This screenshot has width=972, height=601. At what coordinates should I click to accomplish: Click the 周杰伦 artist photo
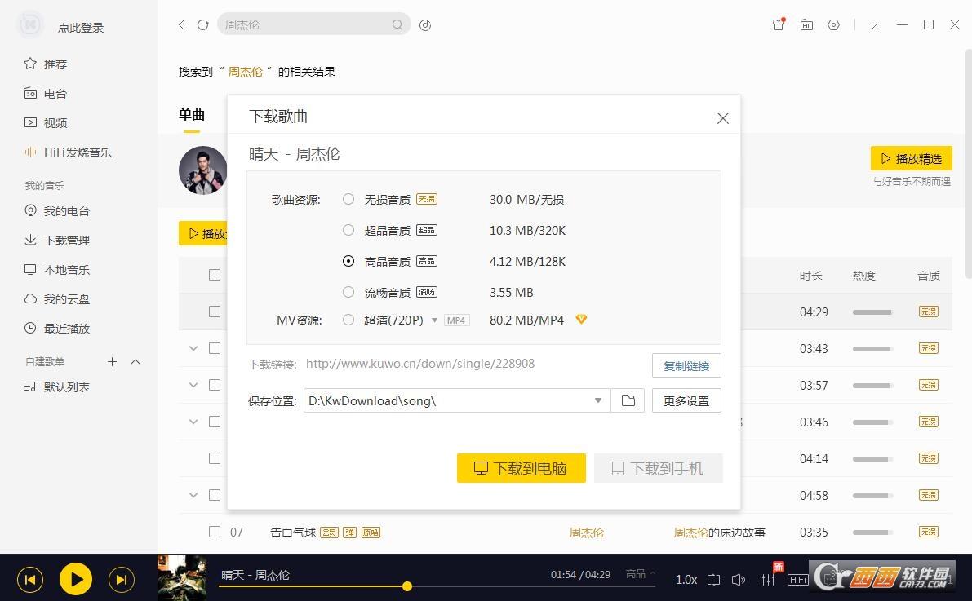(202, 170)
